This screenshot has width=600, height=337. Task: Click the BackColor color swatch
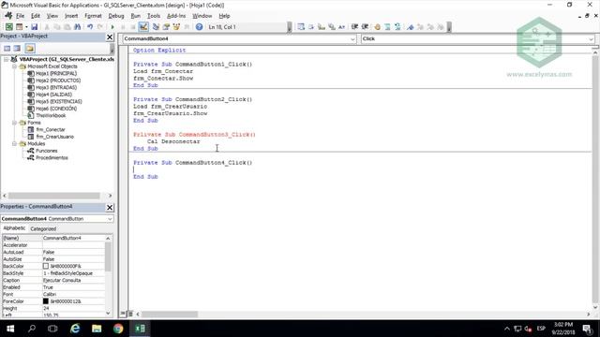coord(46,266)
